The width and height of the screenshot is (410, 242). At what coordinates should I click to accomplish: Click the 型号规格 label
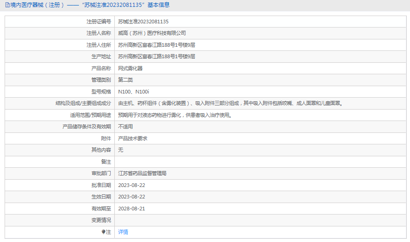click(101, 92)
